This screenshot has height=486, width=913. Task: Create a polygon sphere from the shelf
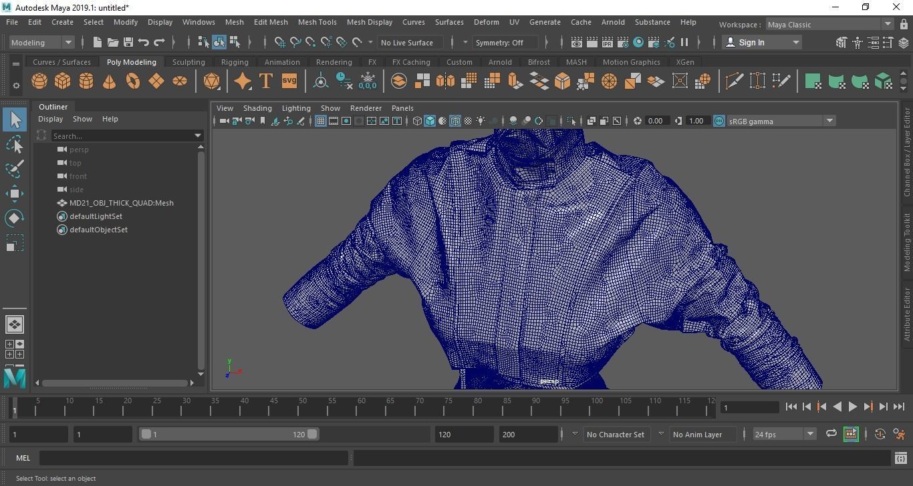[39, 81]
